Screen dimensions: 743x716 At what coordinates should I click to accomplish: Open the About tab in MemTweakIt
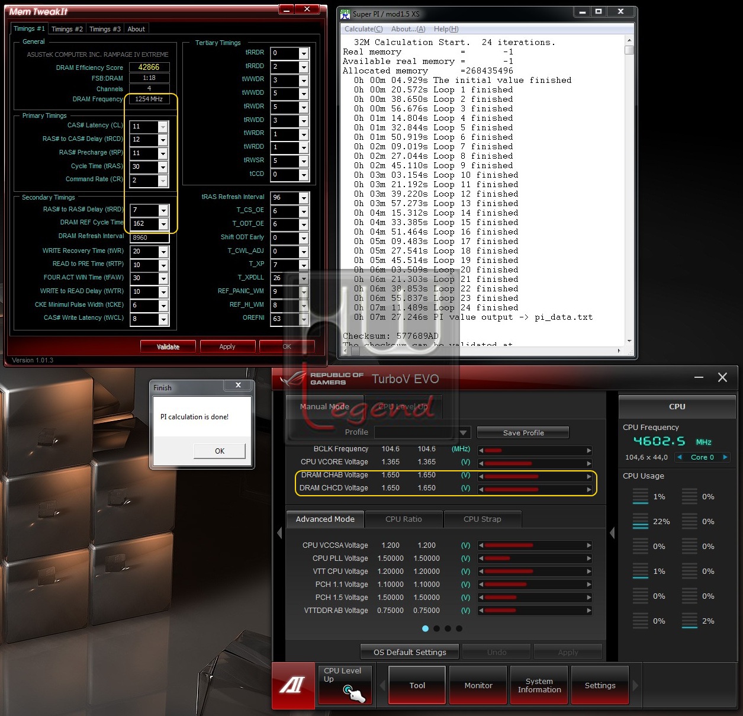point(136,29)
